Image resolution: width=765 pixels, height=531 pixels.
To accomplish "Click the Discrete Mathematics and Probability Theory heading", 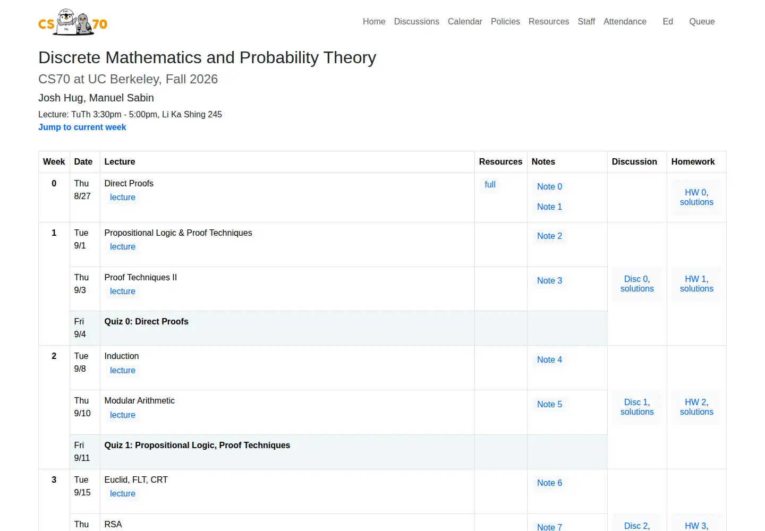I will (207, 57).
